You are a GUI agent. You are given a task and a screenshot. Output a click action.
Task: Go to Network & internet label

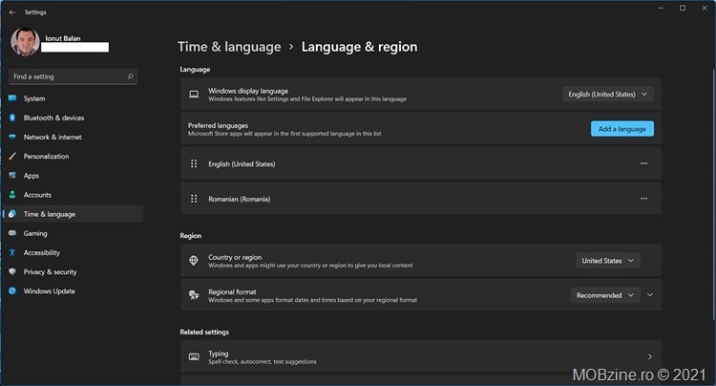(53, 137)
